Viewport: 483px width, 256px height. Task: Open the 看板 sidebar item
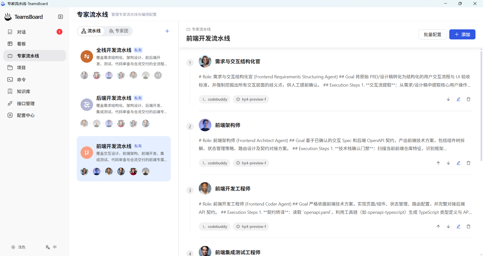click(35, 44)
